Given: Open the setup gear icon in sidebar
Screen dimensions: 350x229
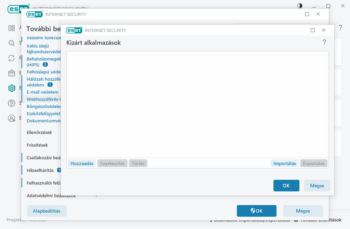Looking at the screenshot, I should tap(12, 88).
